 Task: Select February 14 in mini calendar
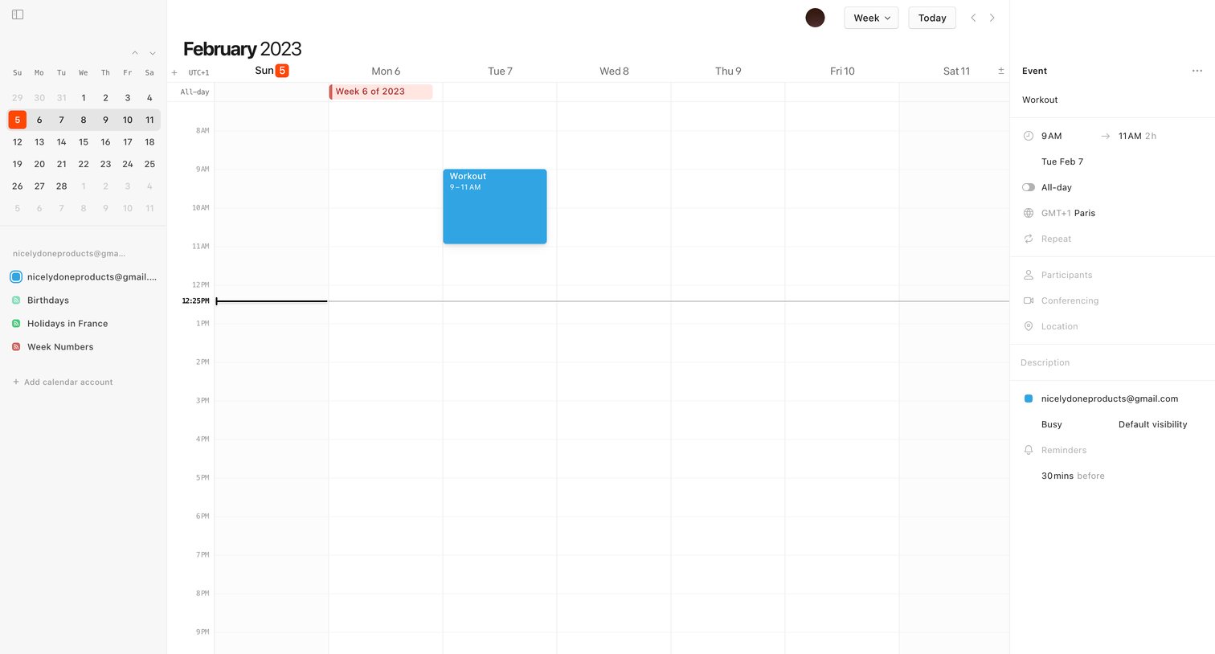click(x=61, y=141)
